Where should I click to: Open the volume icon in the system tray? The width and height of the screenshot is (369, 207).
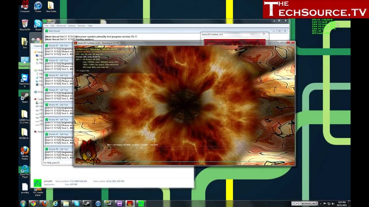[333, 204]
